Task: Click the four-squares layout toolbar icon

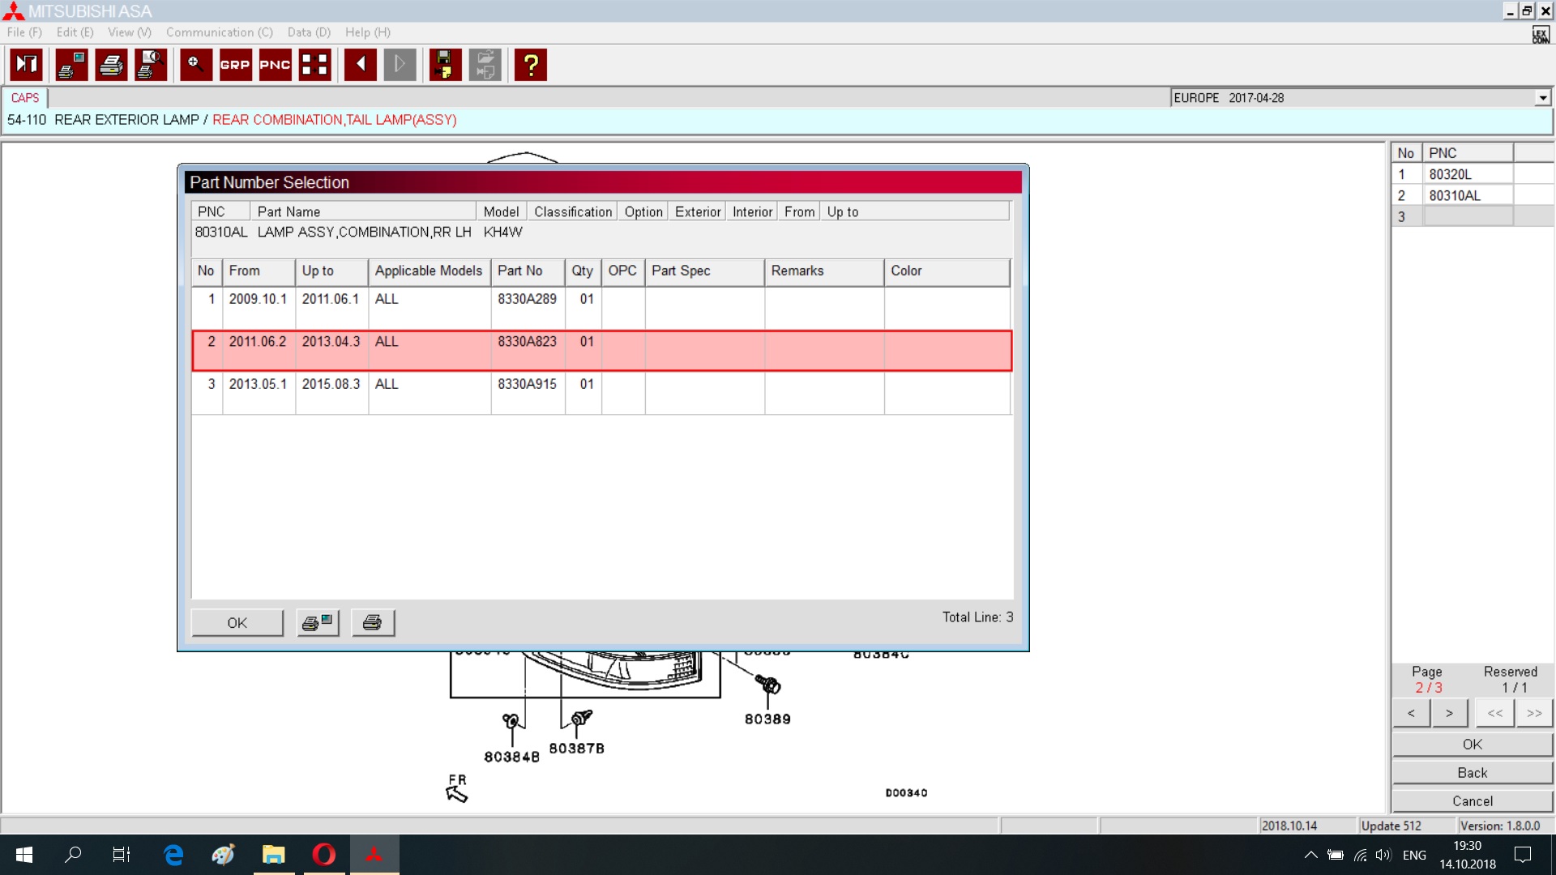Action: tap(314, 65)
